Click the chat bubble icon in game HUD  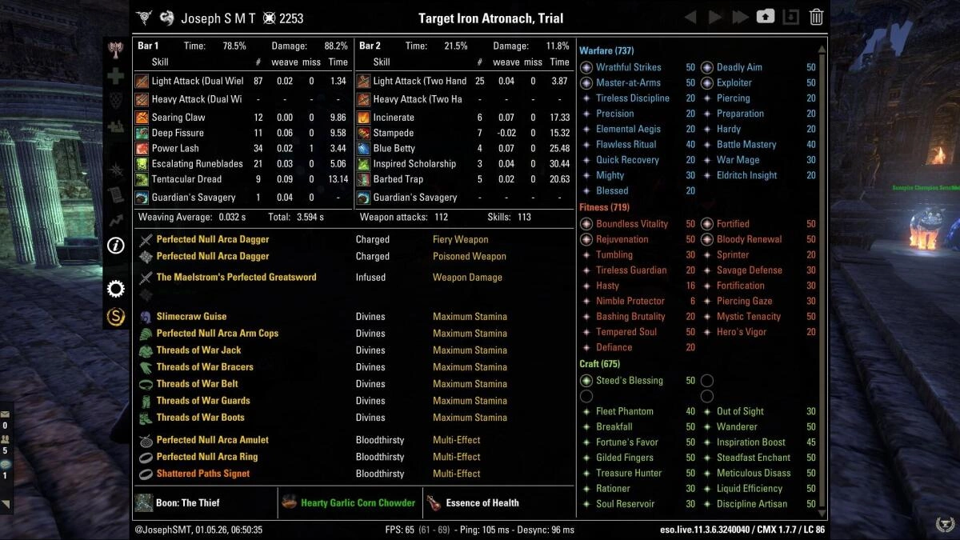(5, 464)
